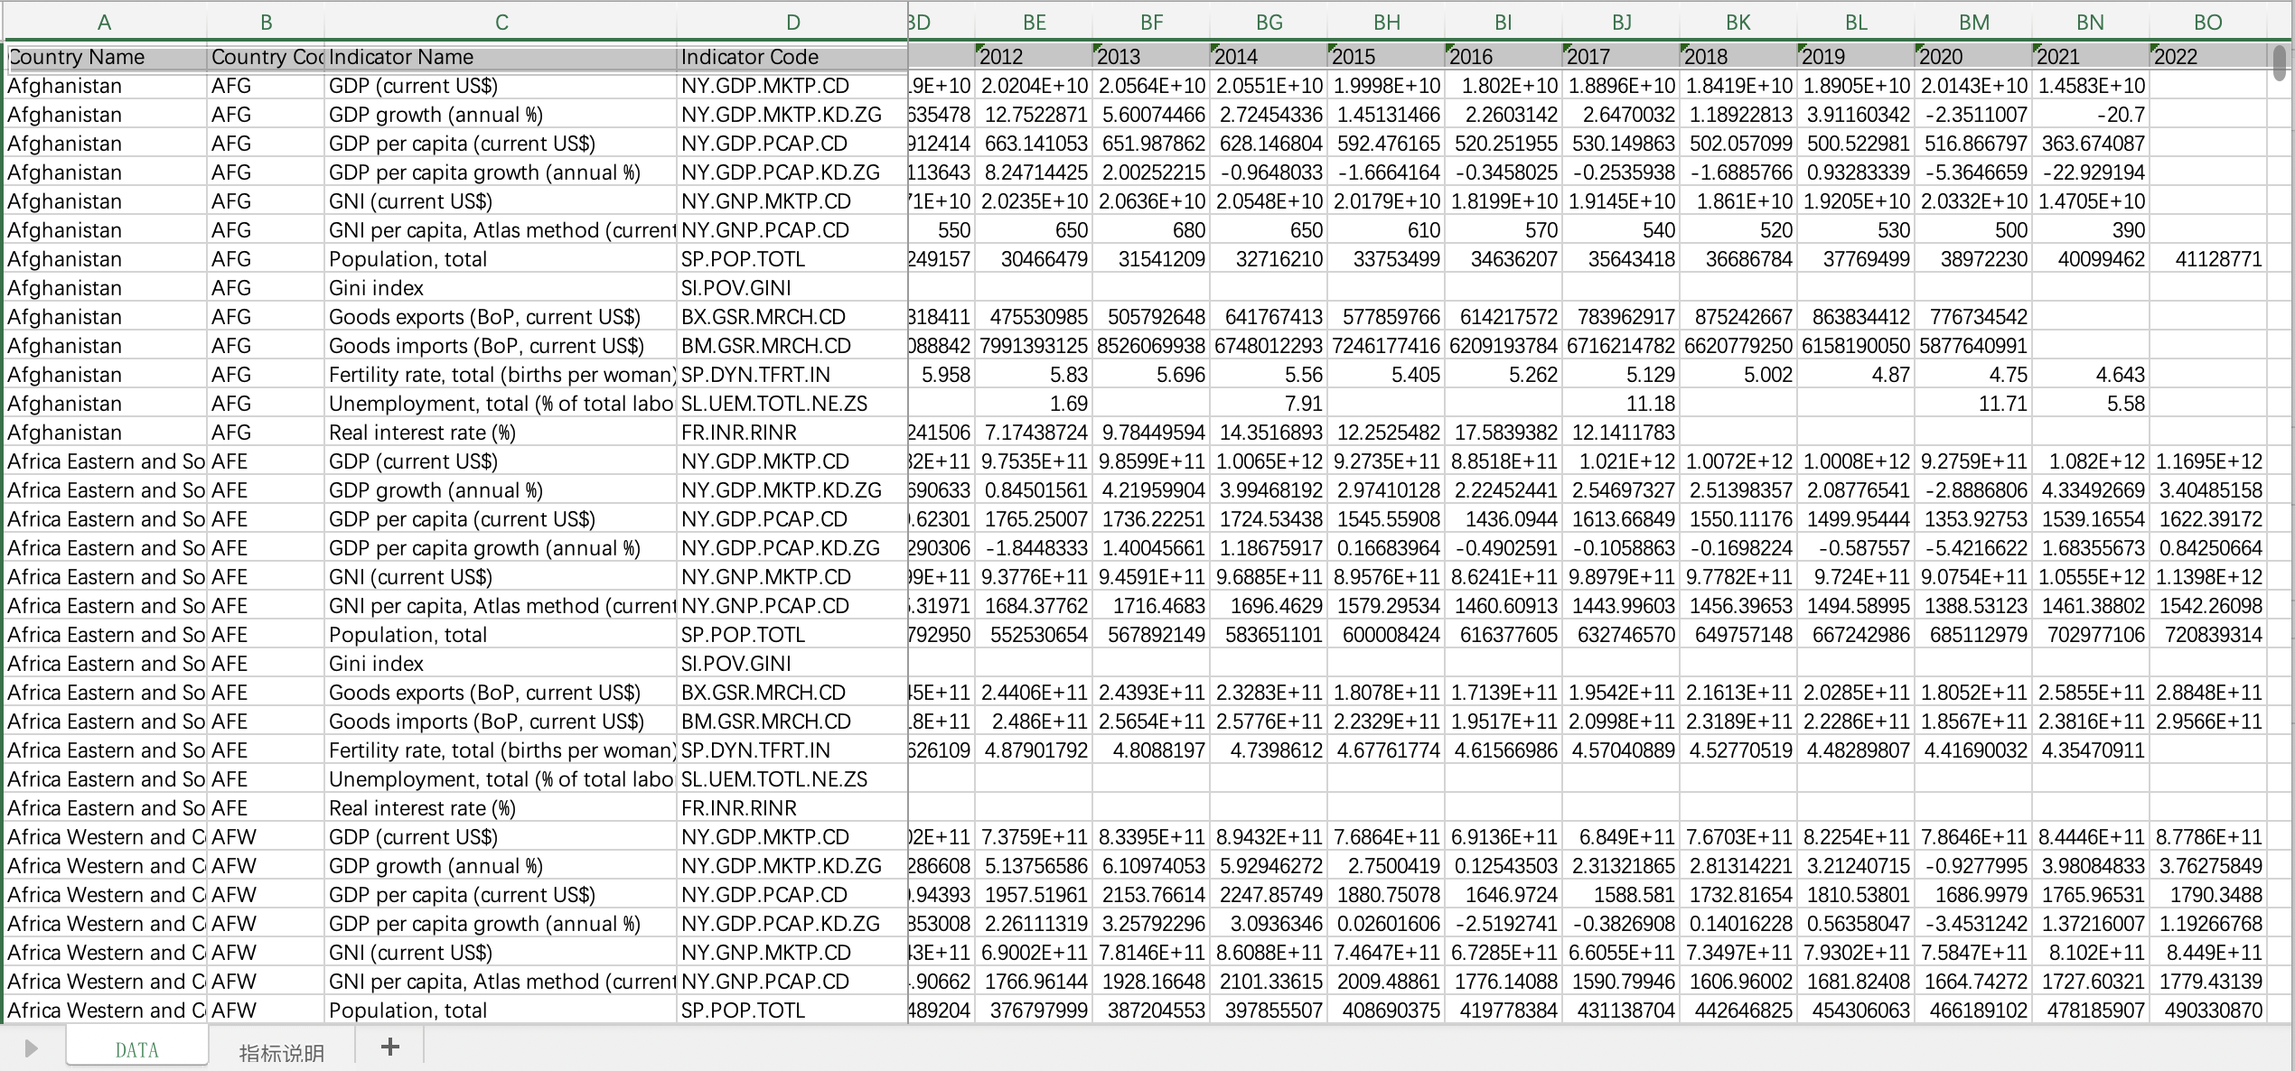
Task: Select cell with value 11.18
Action: [x=1621, y=404]
